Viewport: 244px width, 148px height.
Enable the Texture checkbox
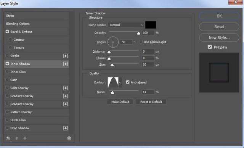click(x=10, y=47)
